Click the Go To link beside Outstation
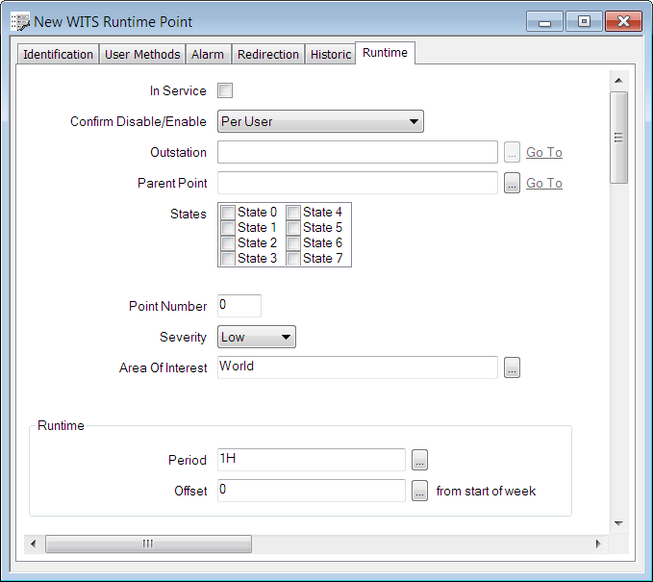 pos(543,152)
